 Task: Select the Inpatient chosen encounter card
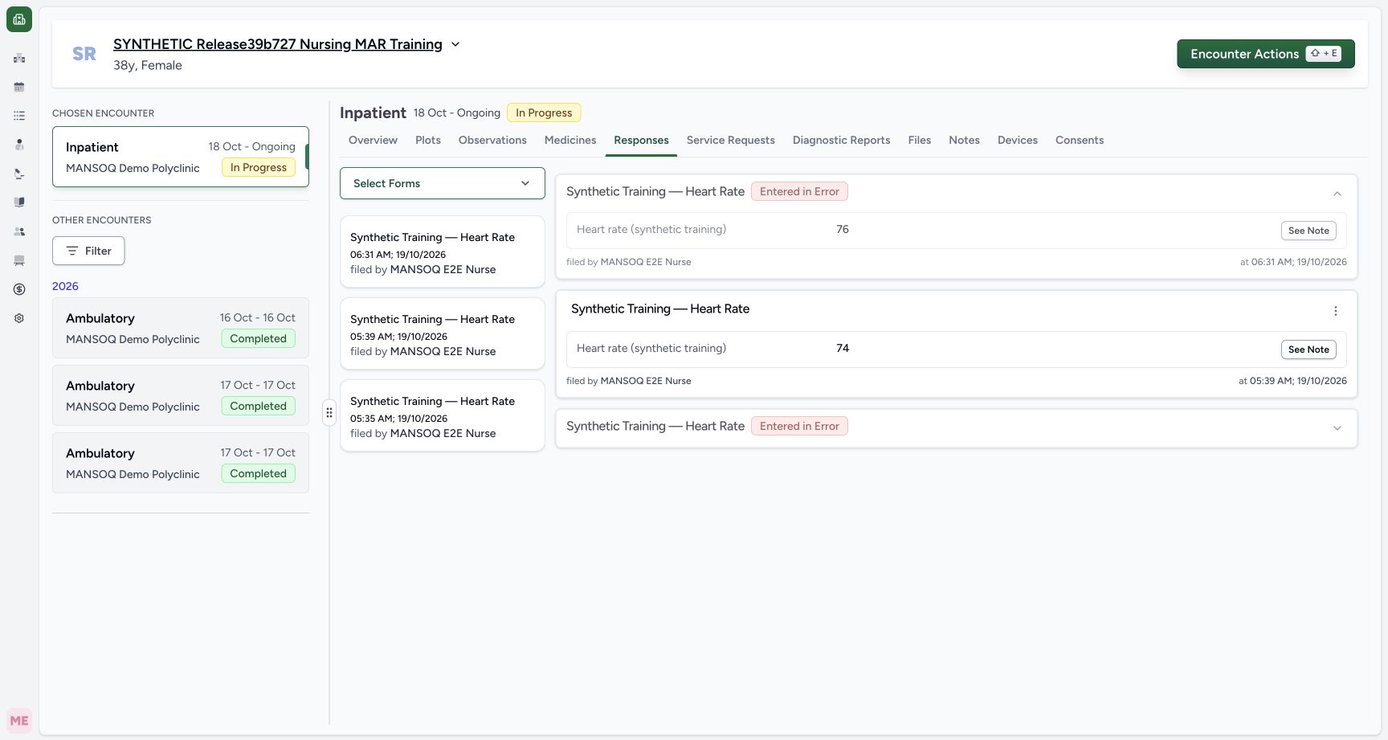[x=181, y=157]
